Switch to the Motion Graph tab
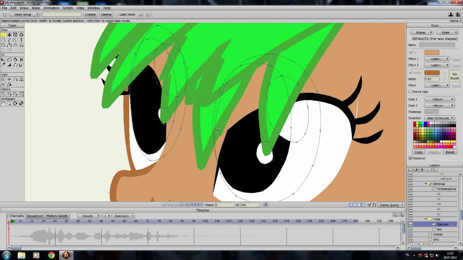Image resolution: width=463 pixels, height=260 pixels. (57, 216)
